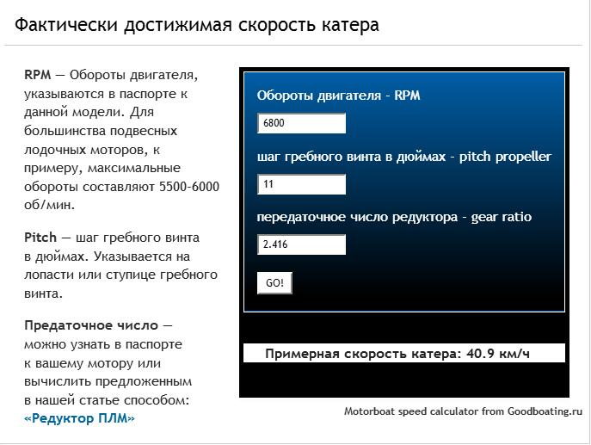Click the RPM input field containing 6800

coord(301,123)
